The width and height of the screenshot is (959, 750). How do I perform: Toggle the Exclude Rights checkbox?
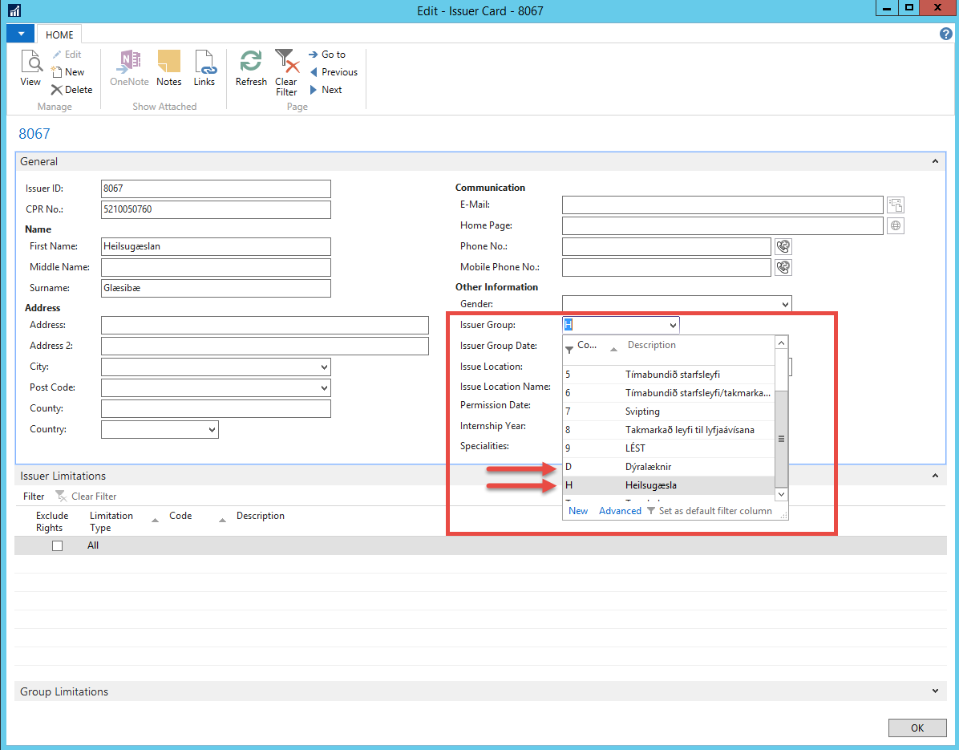tap(57, 545)
